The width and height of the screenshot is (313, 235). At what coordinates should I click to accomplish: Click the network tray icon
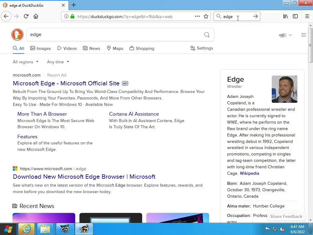[x=275, y=229]
